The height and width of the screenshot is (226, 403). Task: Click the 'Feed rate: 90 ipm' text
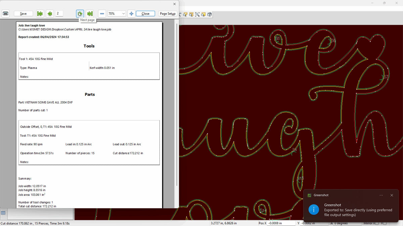[31, 144]
